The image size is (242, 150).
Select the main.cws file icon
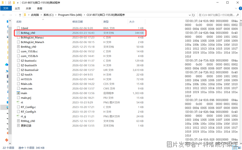pos(19,88)
